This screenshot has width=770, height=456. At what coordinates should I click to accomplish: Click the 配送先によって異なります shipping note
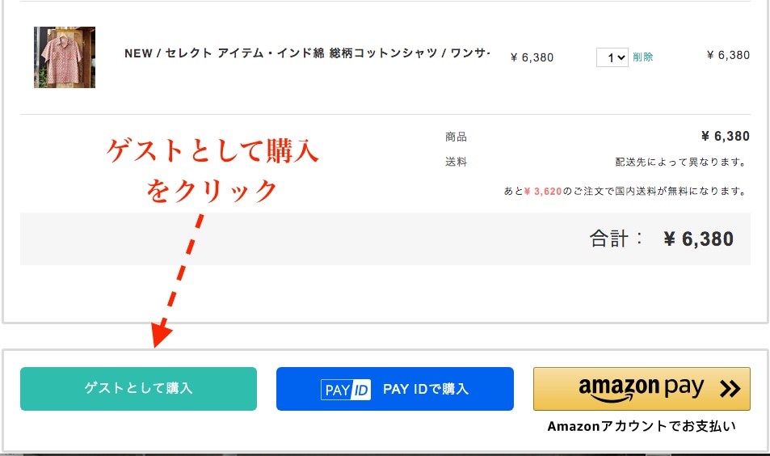point(680,163)
